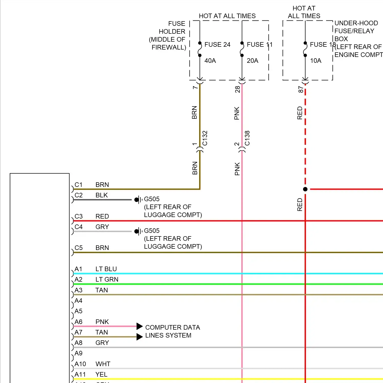Click the arrowhead on the A6 PNK wire
Viewport: 383px width, 383px height.
139,326
